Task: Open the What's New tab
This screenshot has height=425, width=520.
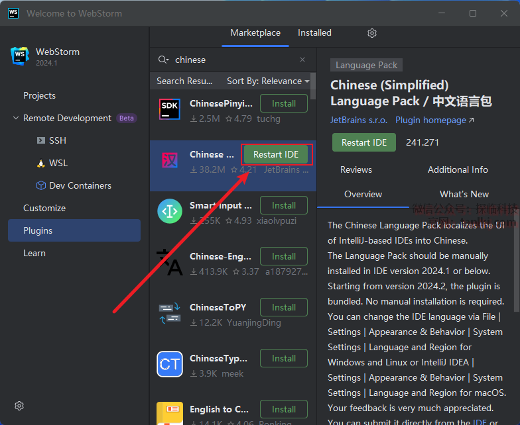Action: (464, 195)
